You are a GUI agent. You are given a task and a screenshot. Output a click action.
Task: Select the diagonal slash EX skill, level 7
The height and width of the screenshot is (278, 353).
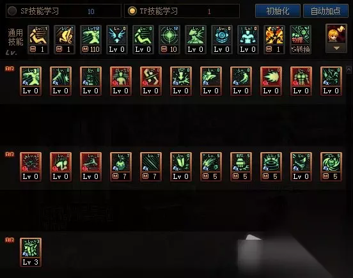coord(151,167)
